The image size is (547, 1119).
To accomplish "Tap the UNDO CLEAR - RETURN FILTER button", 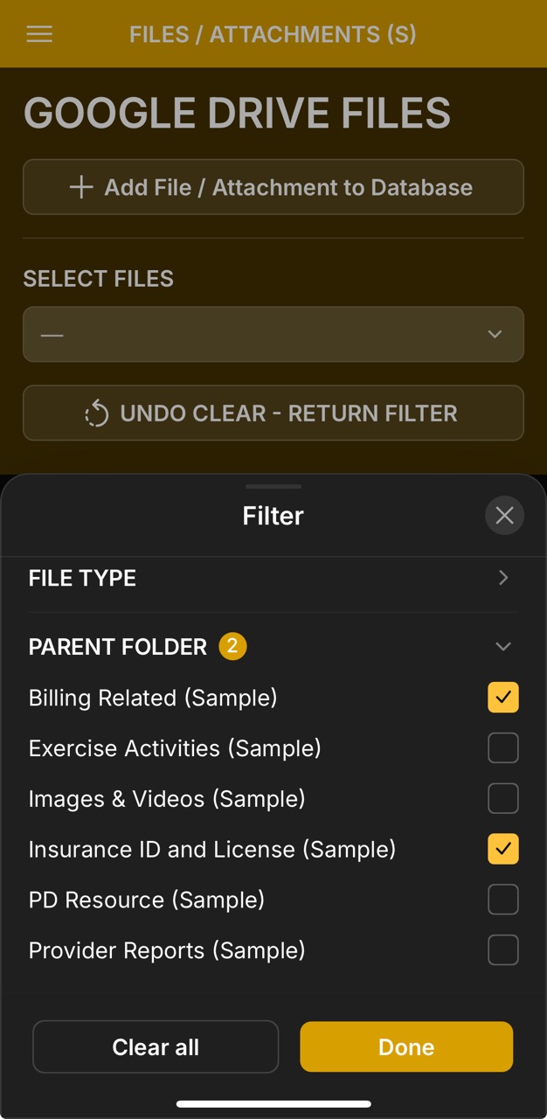I will [x=273, y=413].
